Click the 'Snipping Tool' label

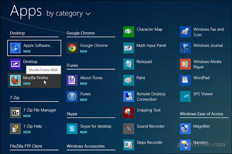[x=149, y=110]
